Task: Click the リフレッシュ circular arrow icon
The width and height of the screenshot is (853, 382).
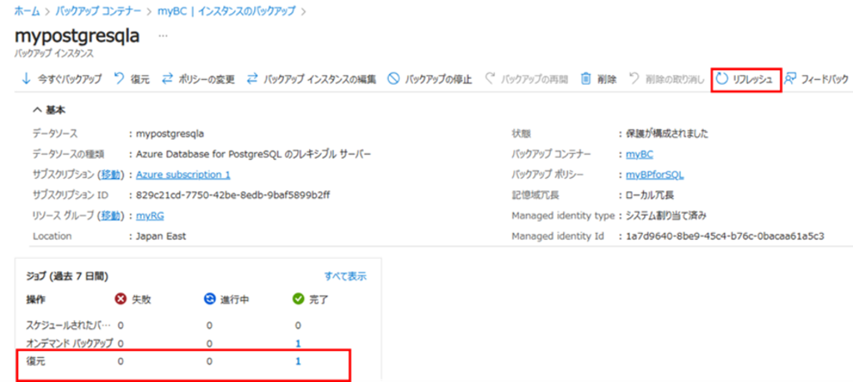Action: pyautogui.click(x=722, y=79)
